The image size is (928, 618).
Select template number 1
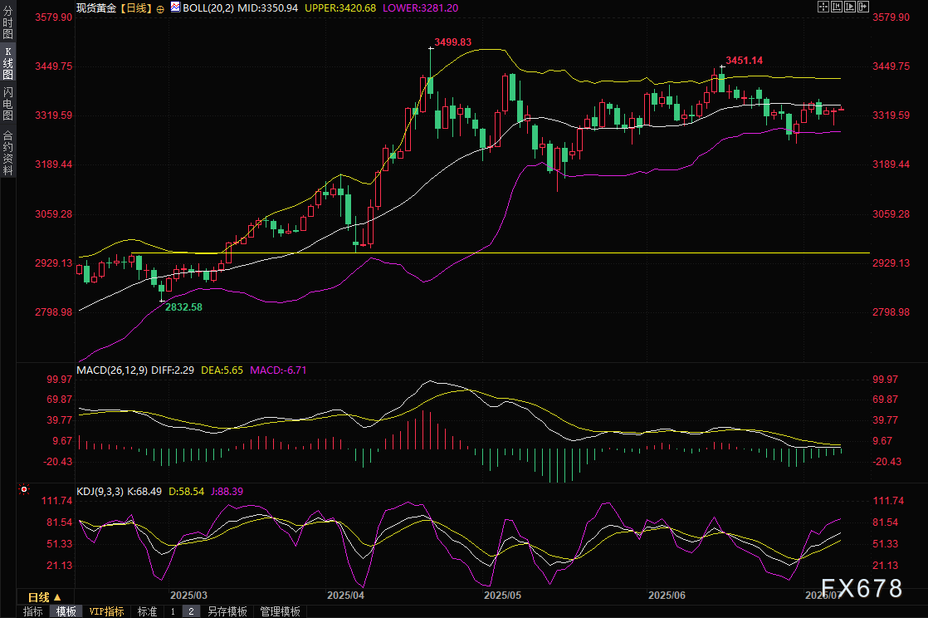pyautogui.click(x=173, y=611)
